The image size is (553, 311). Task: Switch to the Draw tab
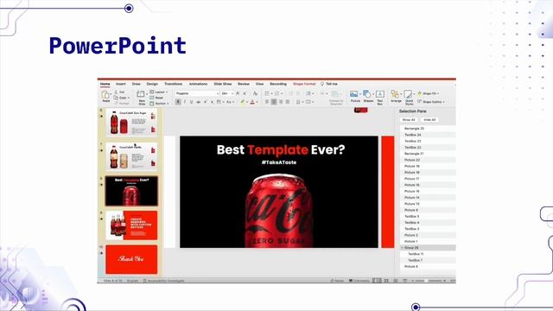point(137,84)
